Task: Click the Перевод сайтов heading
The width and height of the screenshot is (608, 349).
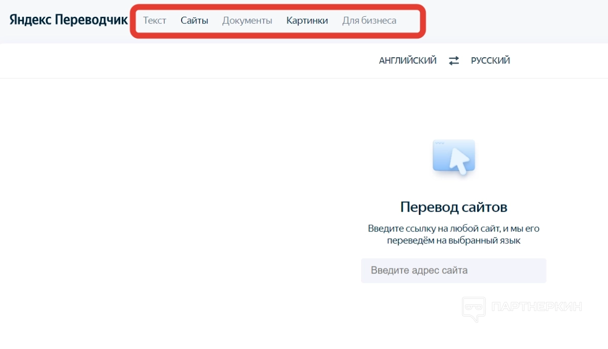Action: [x=454, y=207]
